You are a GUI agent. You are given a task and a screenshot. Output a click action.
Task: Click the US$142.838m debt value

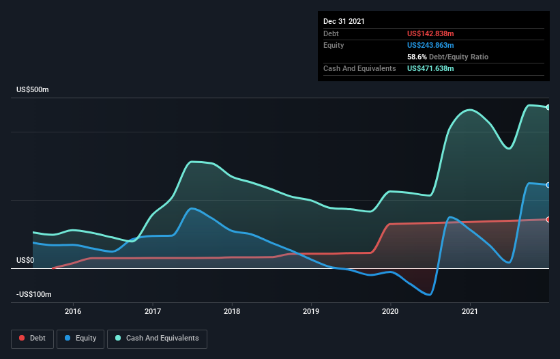[430, 33]
